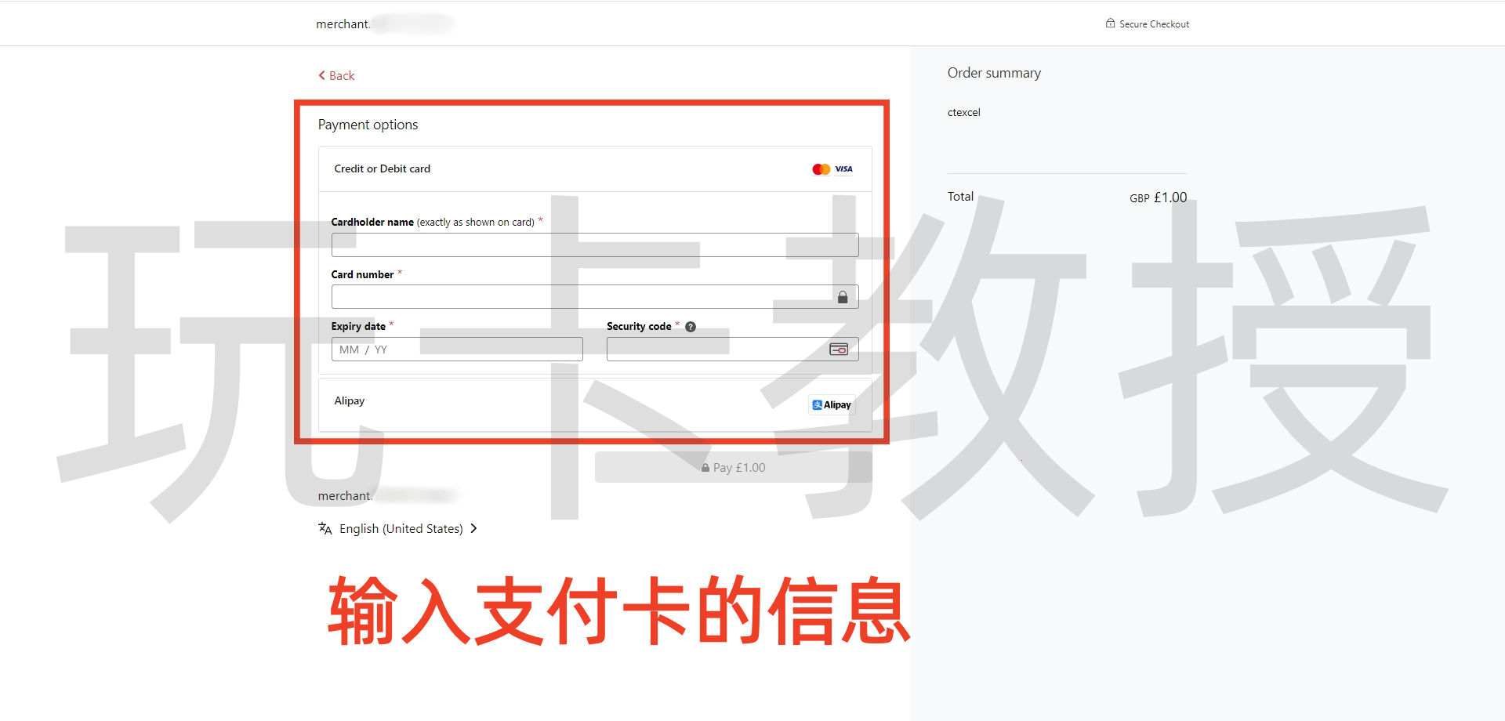Click the Expiry date MM/YY field
The height and width of the screenshot is (721, 1505).
(x=456, y=350)
